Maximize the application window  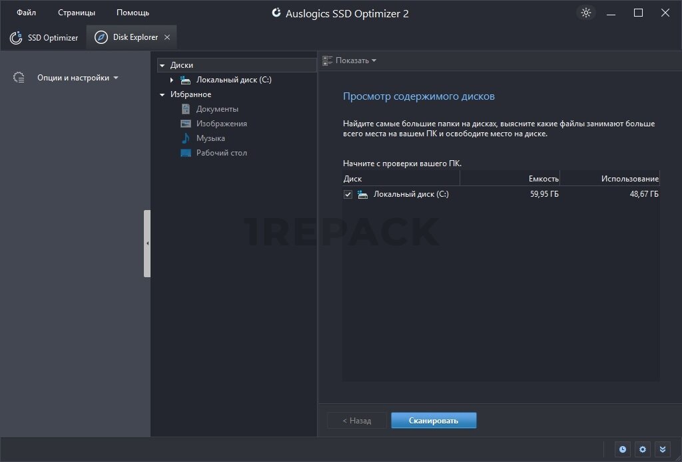pyautogui.click(x=638, y=13)
